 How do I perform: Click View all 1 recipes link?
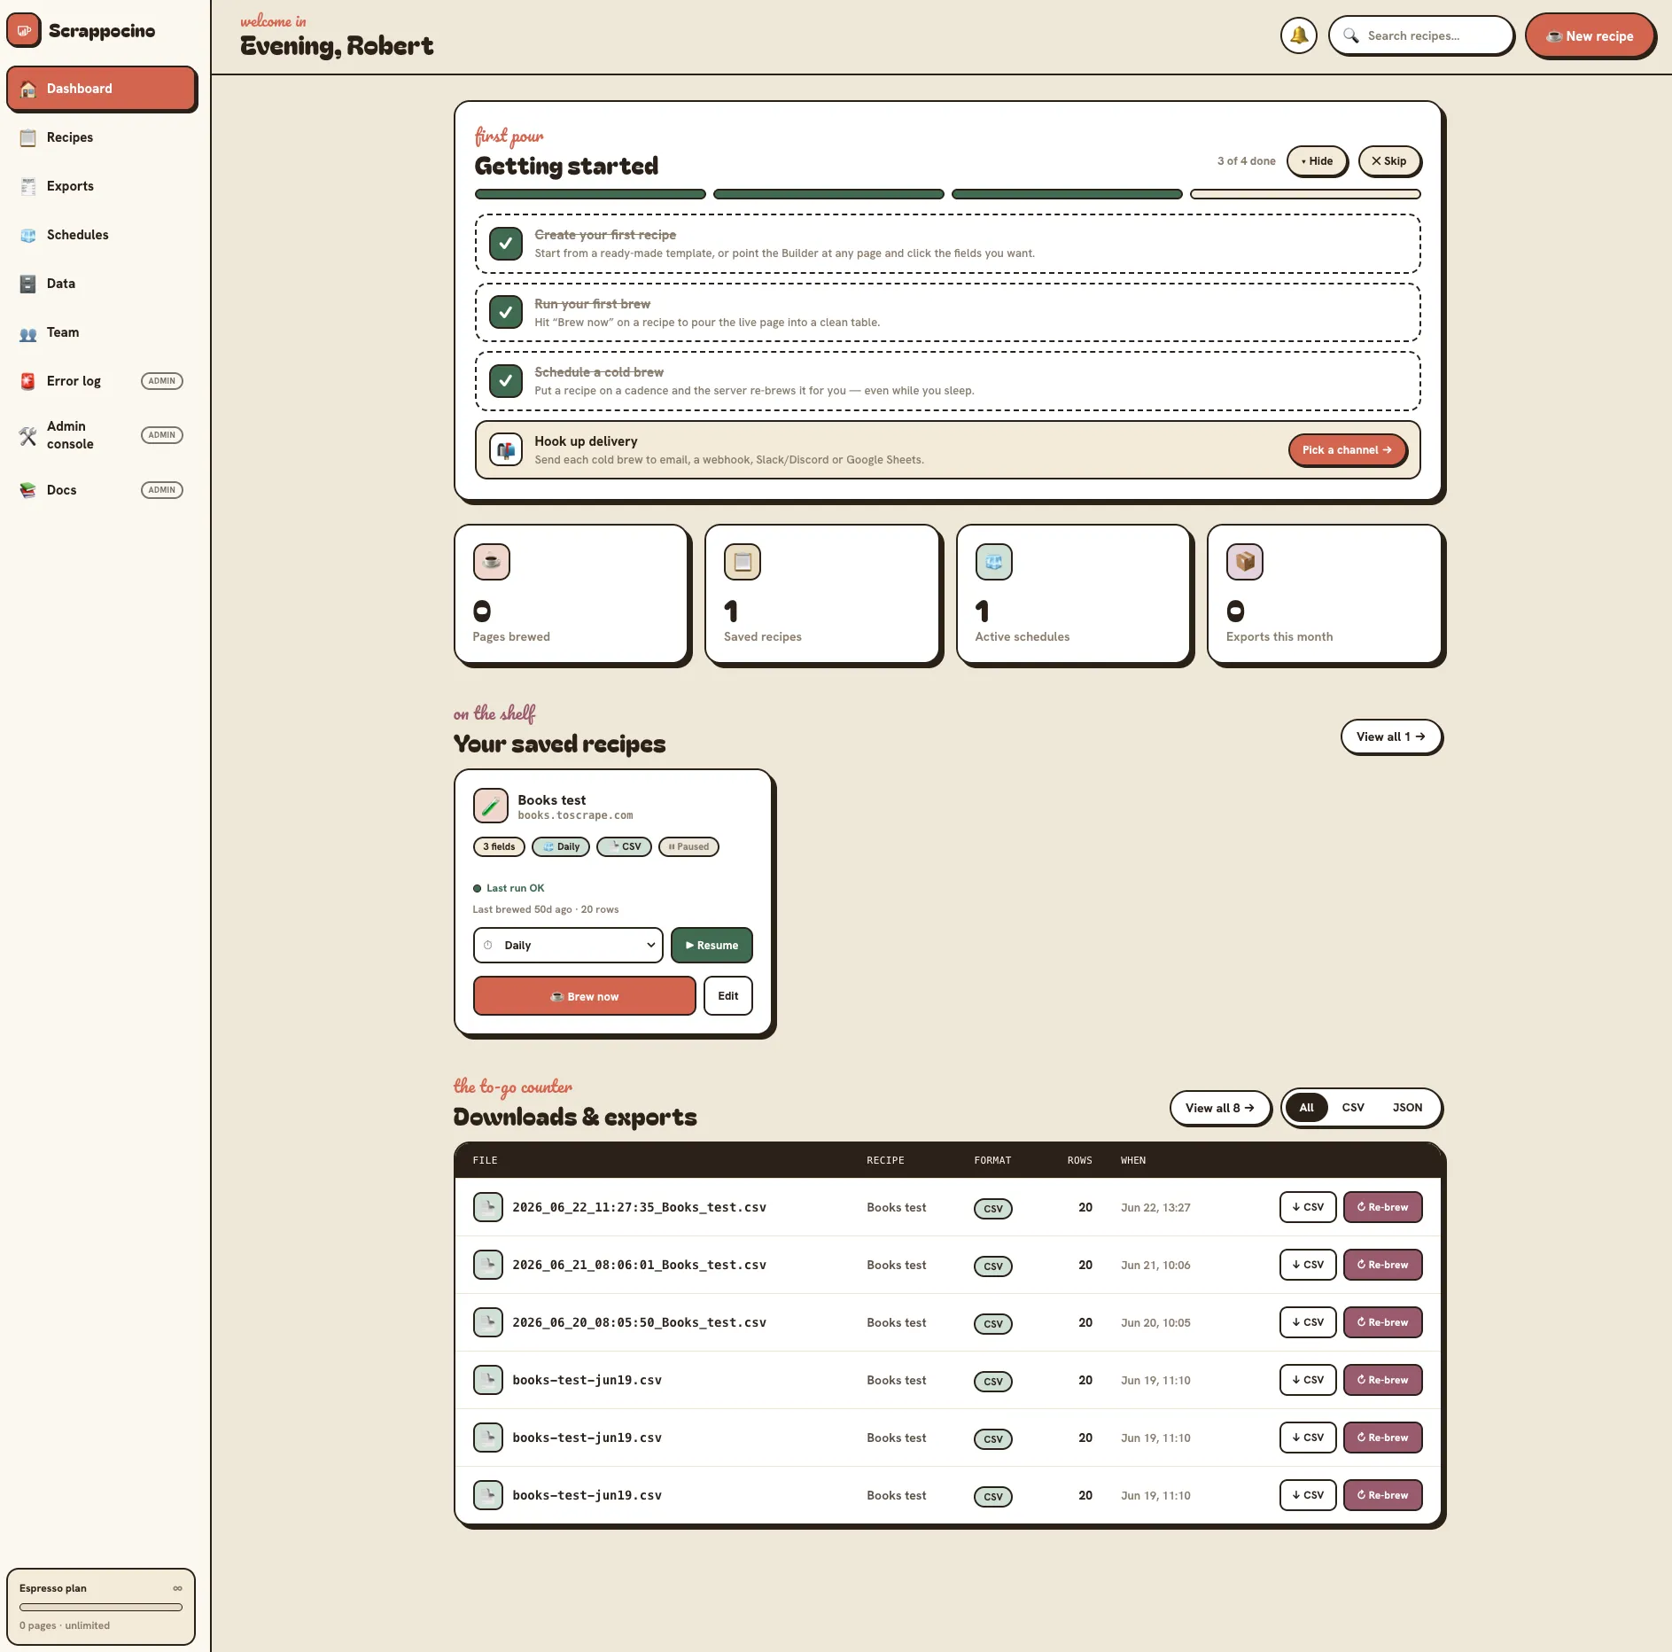1391,736
